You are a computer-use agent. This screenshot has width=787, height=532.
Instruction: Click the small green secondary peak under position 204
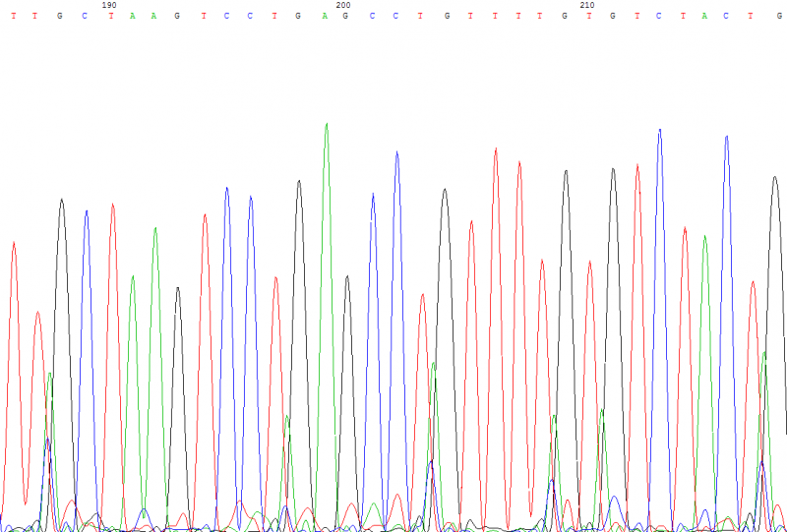point(434,364)
